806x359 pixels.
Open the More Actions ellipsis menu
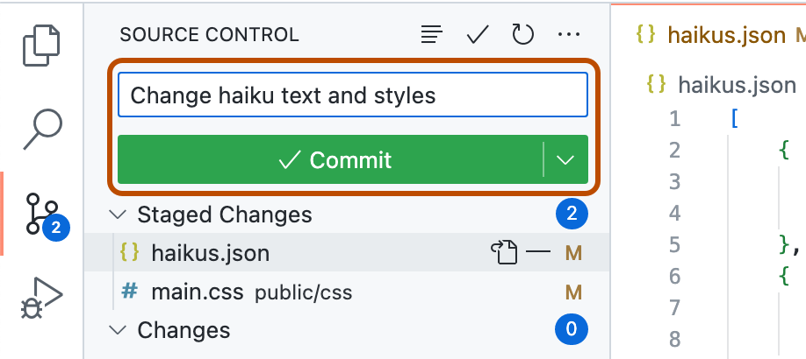click(x=569, y=35)
